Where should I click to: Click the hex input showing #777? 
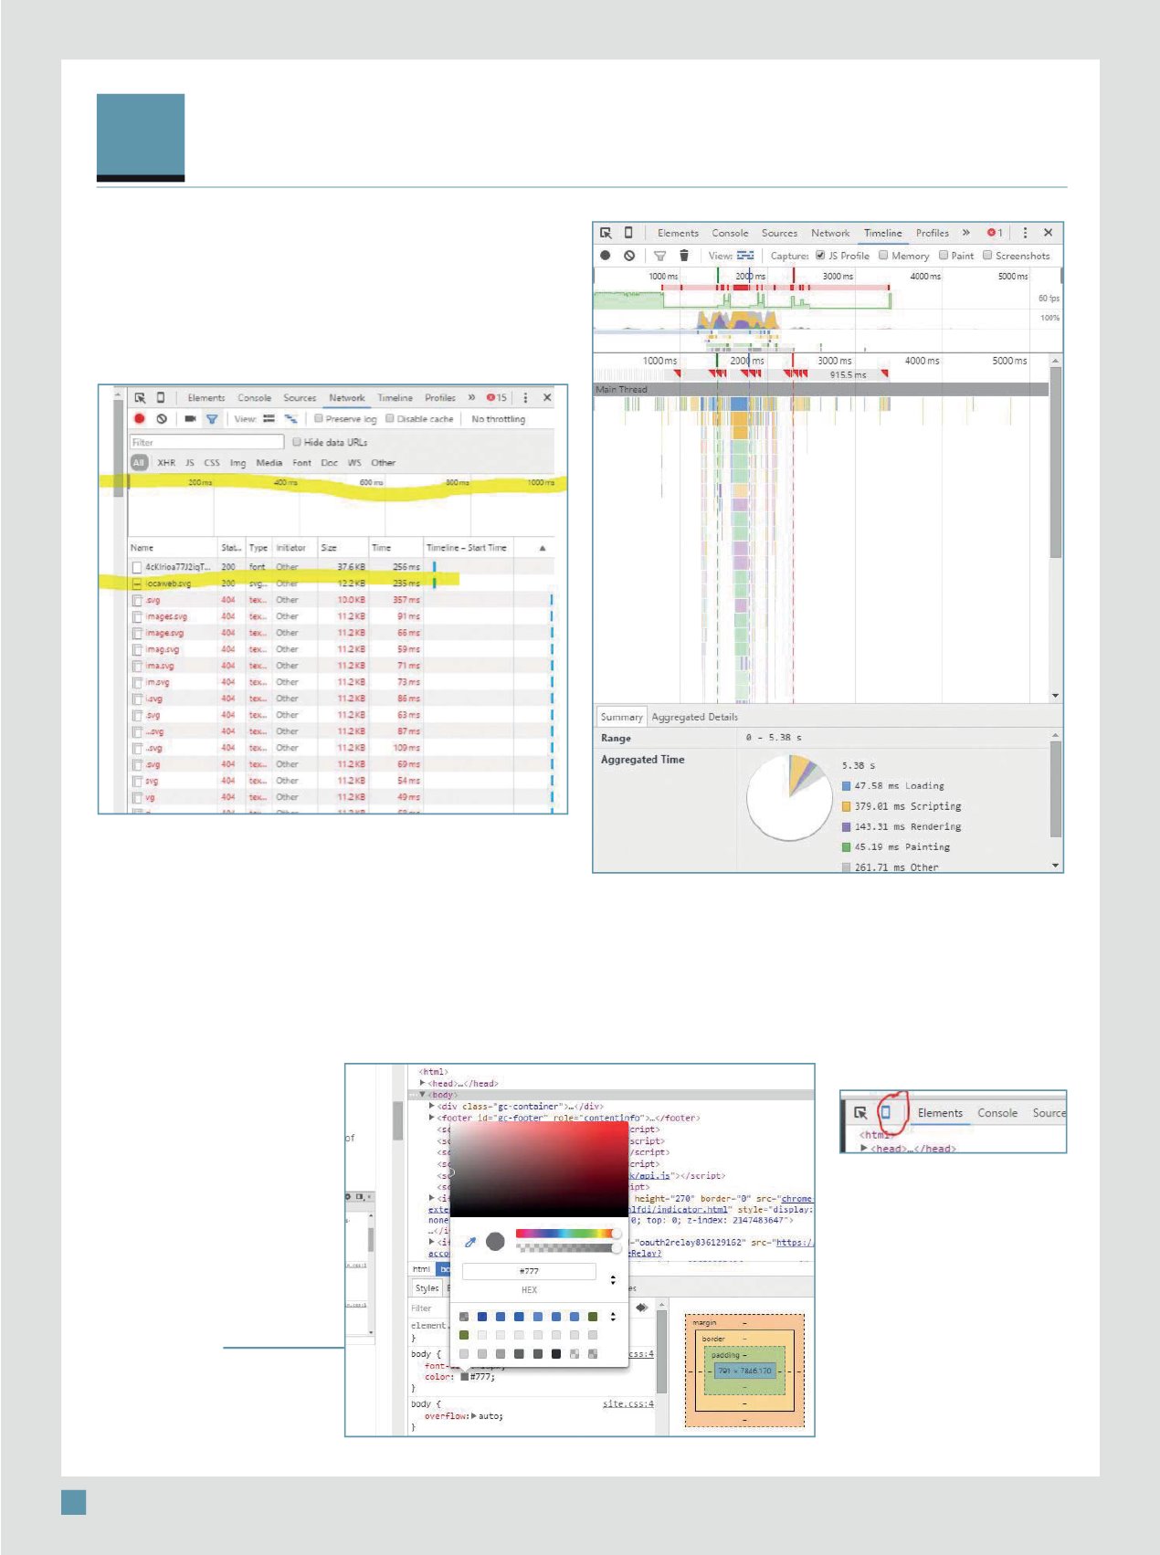tap(529, 1271)
